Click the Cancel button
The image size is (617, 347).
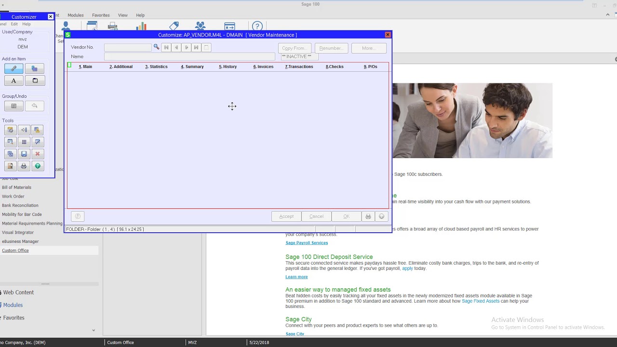pyautogui.click(x=316, y=216)
